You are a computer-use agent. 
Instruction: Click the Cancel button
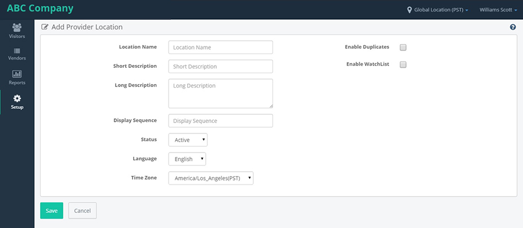[x=83, y=211]
